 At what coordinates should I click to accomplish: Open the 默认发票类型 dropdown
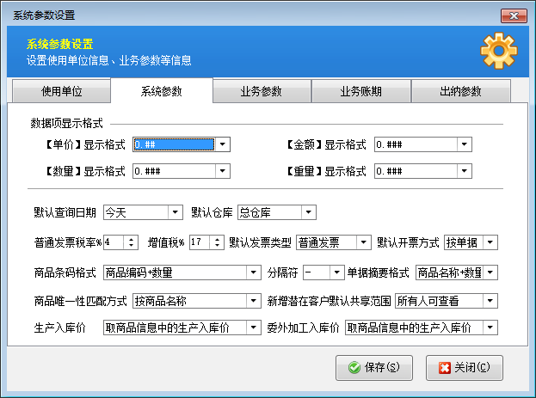[363, 242]
